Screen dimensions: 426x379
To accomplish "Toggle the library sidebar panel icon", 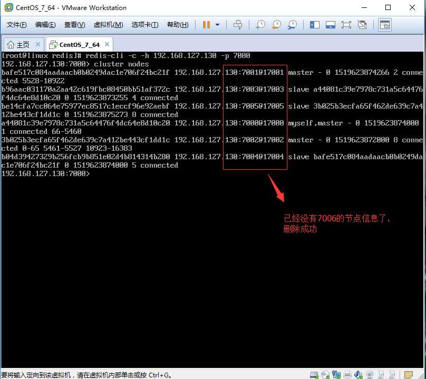I will 315,25.
